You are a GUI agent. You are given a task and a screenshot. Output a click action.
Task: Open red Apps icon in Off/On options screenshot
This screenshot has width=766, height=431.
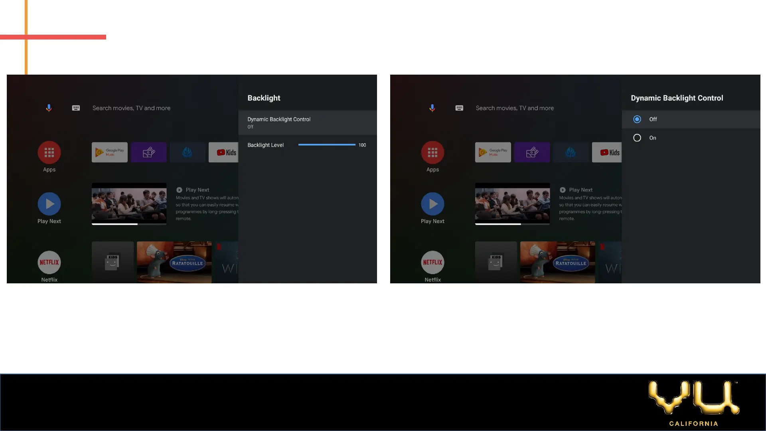[x=432, y=152]
